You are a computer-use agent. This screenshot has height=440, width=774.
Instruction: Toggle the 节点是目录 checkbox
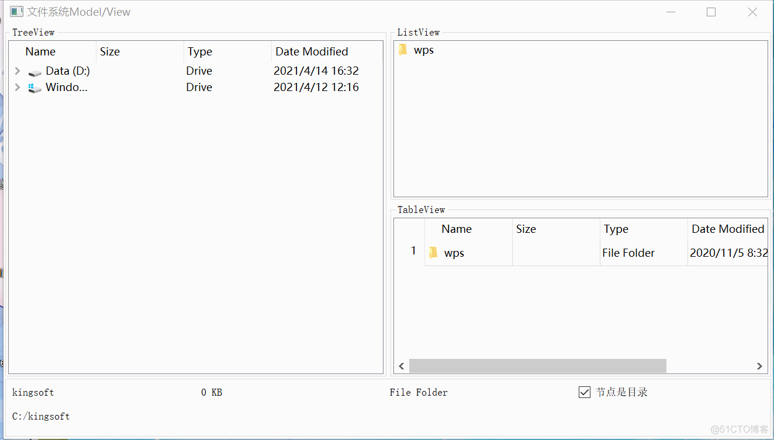[x=584, y=392]
